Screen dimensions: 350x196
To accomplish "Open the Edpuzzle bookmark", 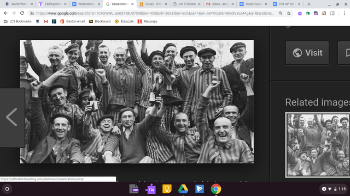I will [124, 21].
